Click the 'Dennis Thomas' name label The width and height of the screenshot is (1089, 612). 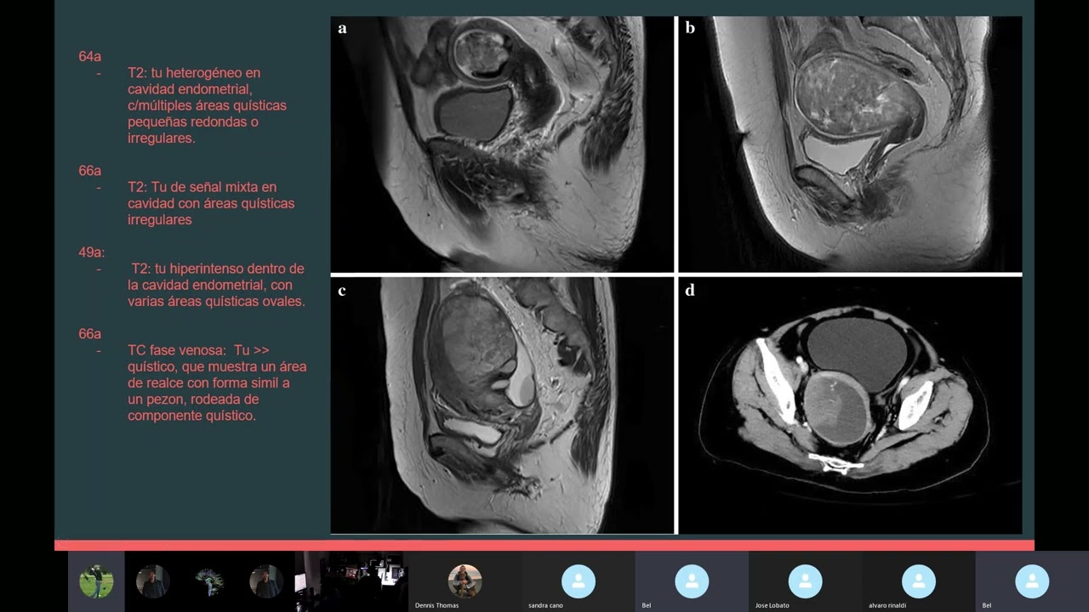click(x=436, y=605)
